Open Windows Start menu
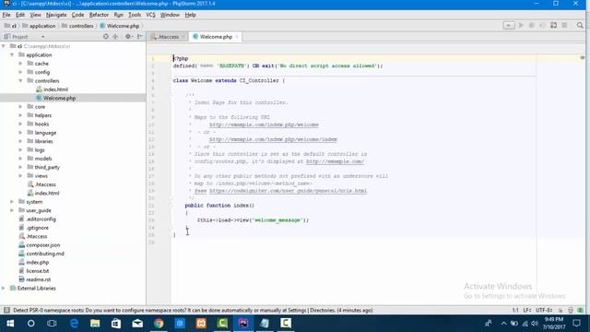Screen dimensions: 590x332 click(10, 324)
